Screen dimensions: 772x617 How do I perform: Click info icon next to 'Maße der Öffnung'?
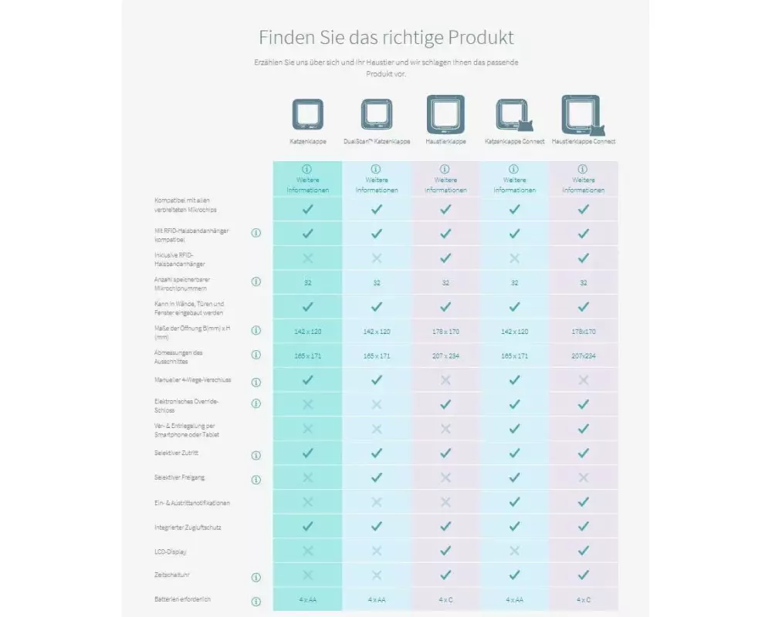point(256,330)
